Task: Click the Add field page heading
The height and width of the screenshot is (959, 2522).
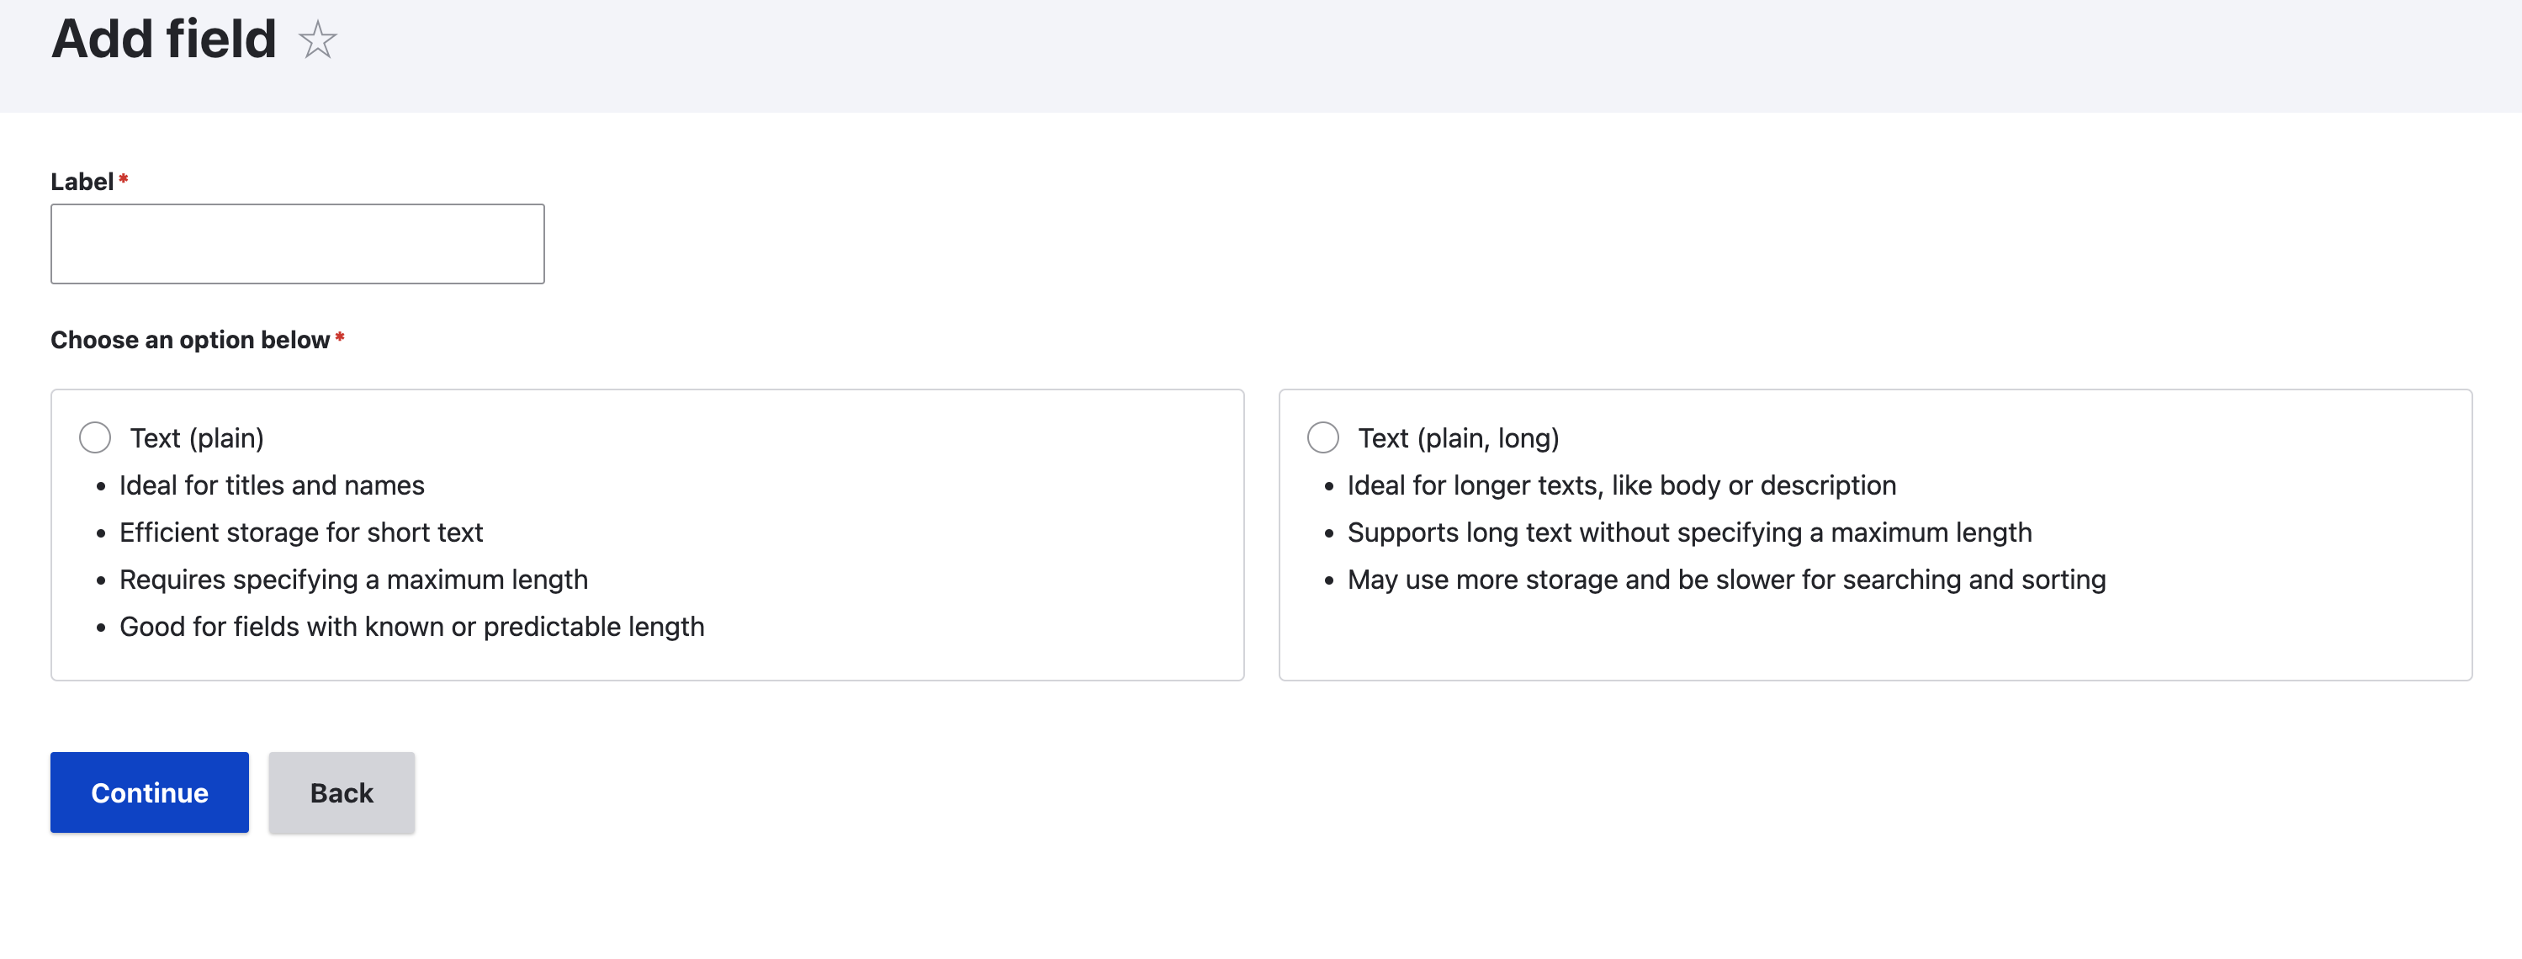Action: point(163,40)
